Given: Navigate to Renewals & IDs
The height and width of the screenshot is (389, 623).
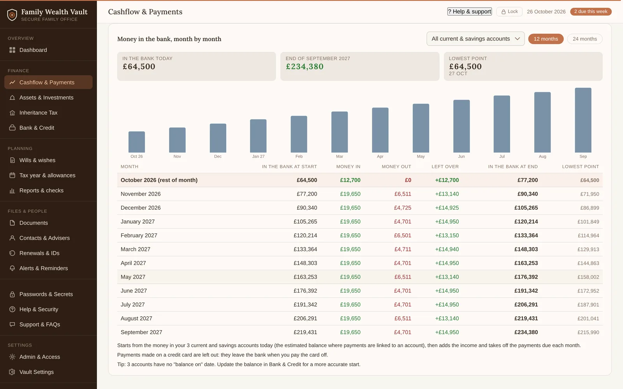Looking at the screenshot, I should click(48, 253).
